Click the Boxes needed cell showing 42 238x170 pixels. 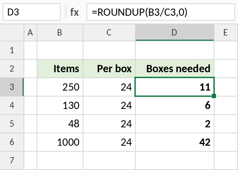pyautogui.click(x=174, y=142)
